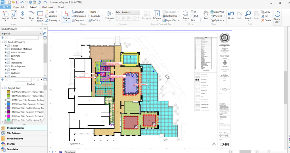Click the save disk icon in title bar
Viewport: 290px width, 153px height.
pyautogui.click(x=18, y=2)
